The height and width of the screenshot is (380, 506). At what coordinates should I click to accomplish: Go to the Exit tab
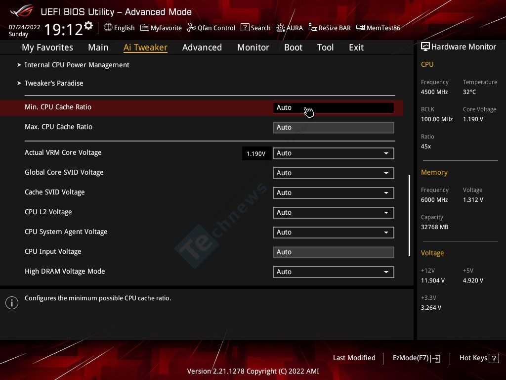[x=356, y=47]
